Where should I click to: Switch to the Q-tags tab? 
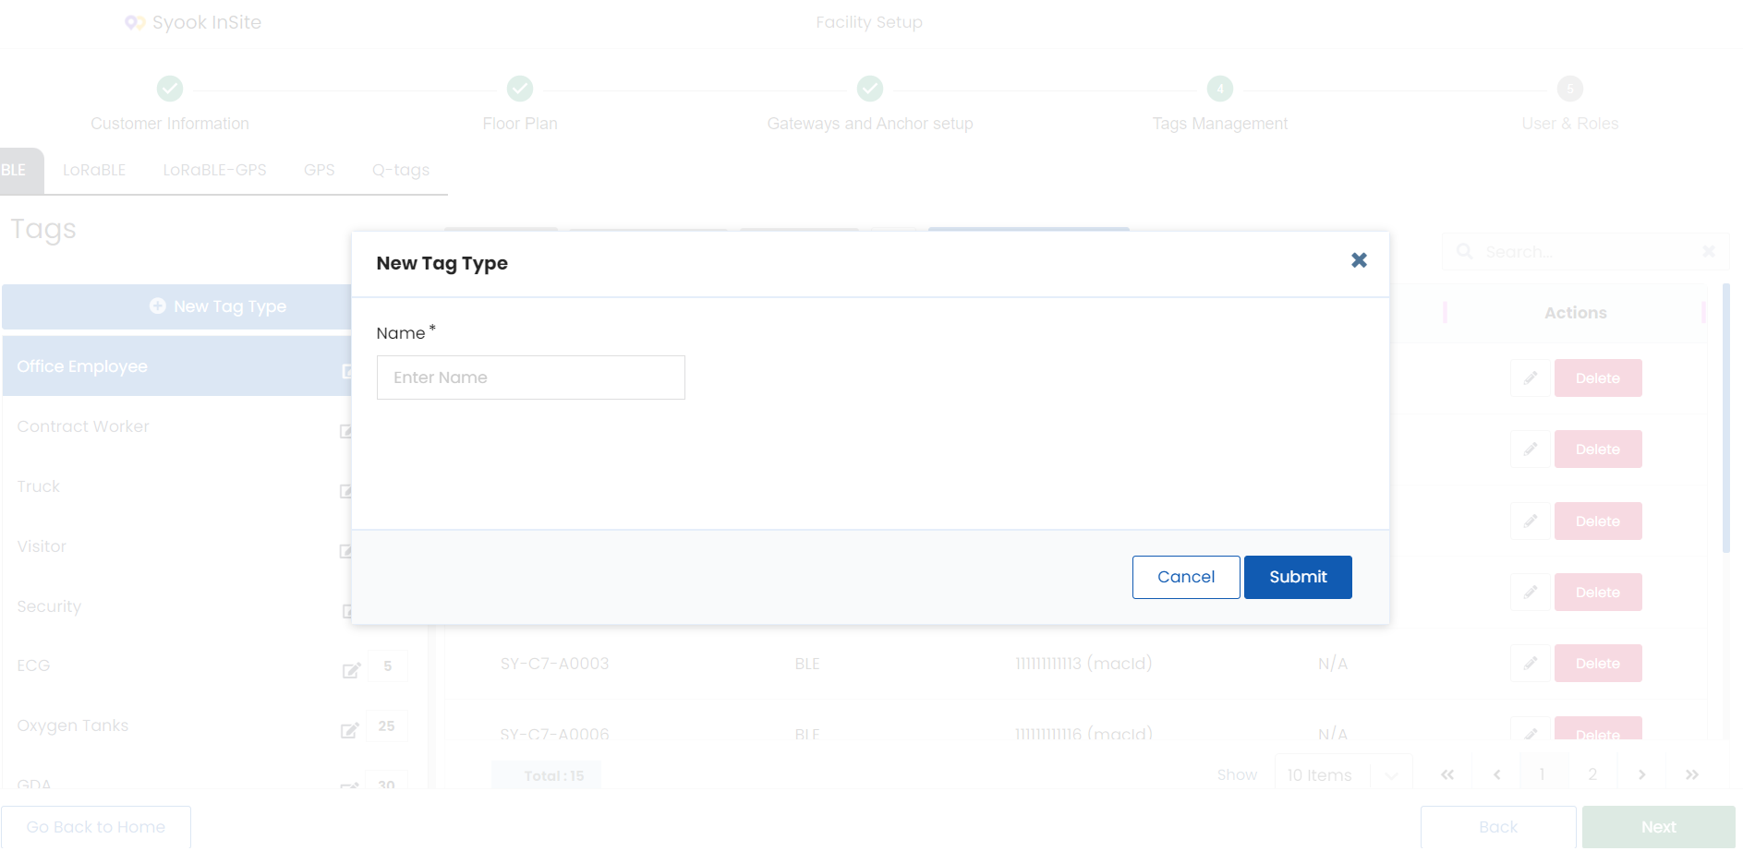tap(401, 170)
